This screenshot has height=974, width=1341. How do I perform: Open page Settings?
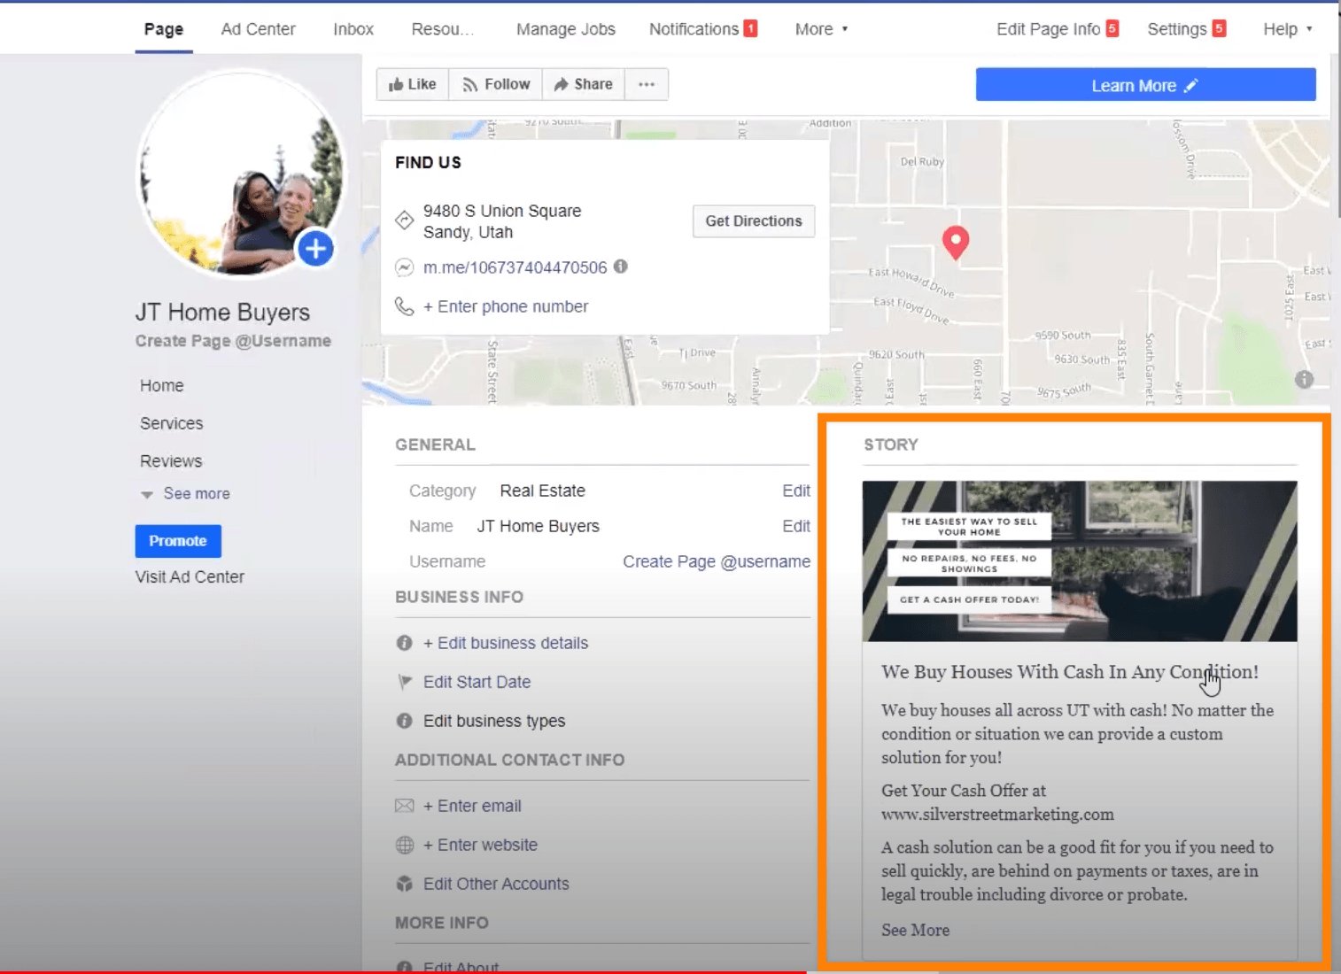1176,29
